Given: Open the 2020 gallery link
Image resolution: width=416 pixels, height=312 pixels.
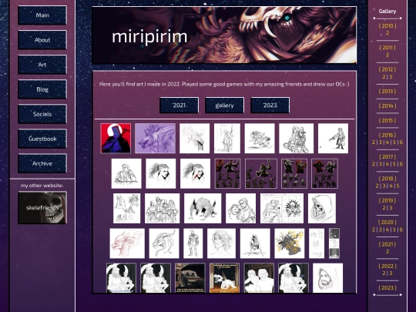Looking at the screenshot, I should pyautogui.click(x=387, y=222).
